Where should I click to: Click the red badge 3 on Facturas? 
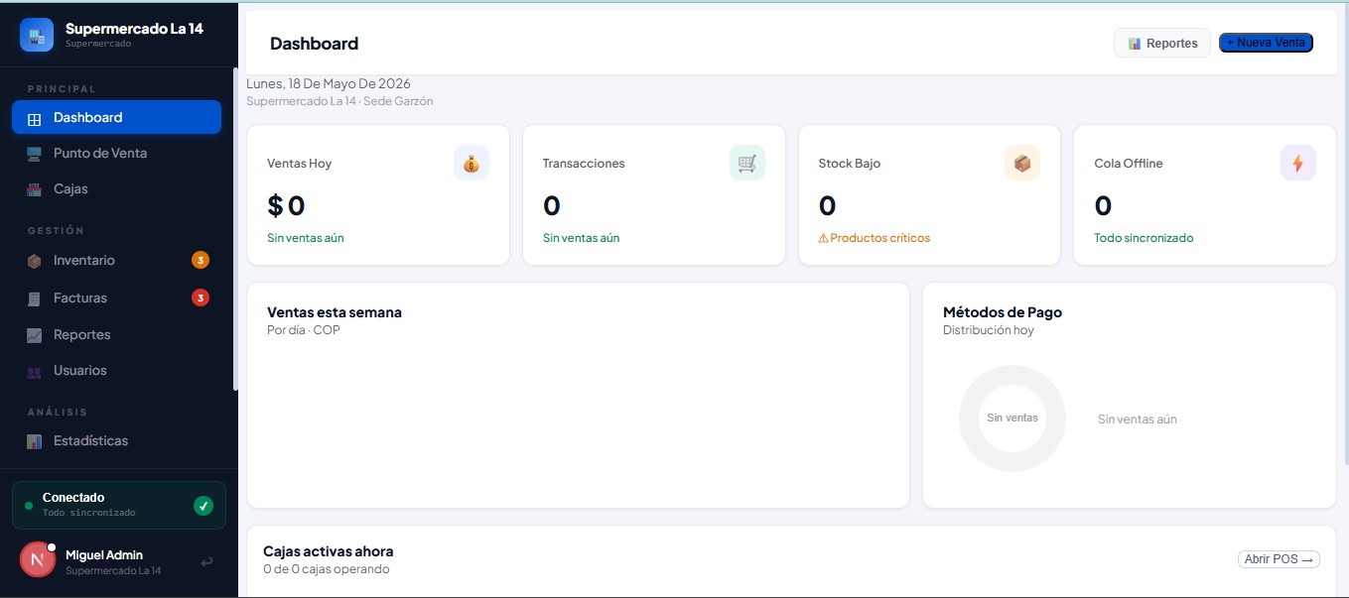(201, 298)
